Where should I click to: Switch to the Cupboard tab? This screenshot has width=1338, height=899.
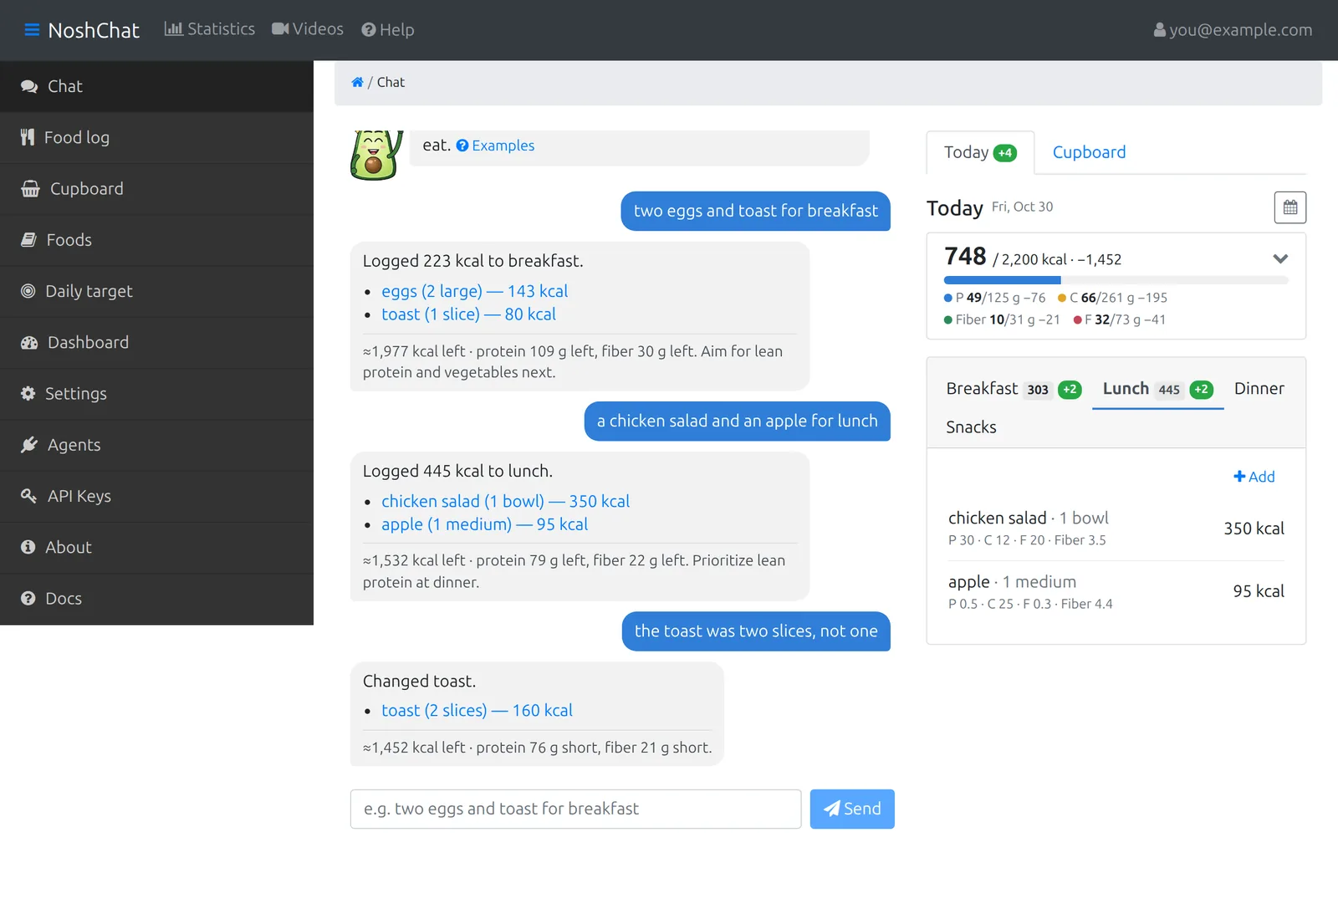[1089, 152]
